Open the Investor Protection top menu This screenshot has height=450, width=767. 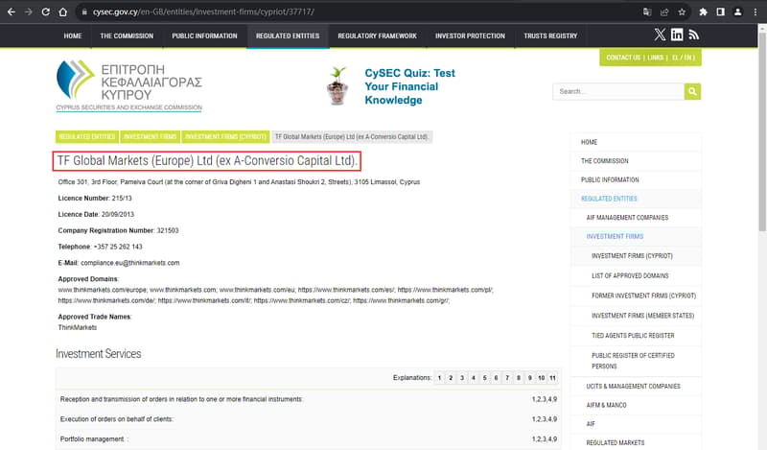pos(470,36)
